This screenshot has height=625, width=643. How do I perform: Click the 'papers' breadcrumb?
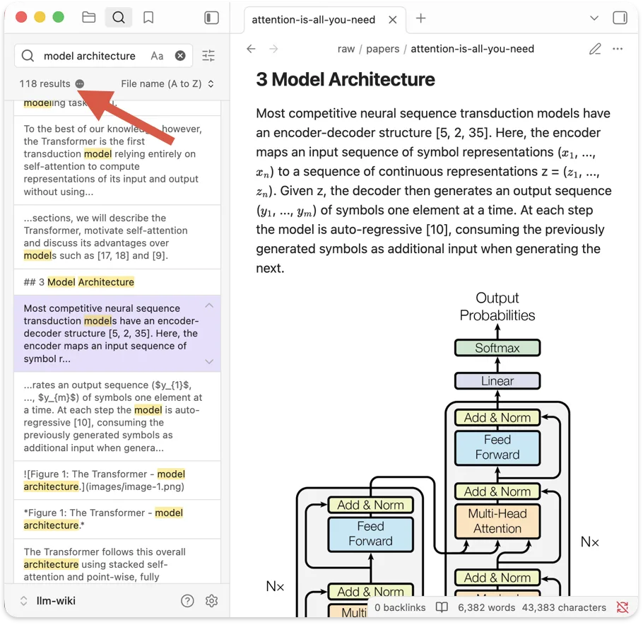click(382, 49)
